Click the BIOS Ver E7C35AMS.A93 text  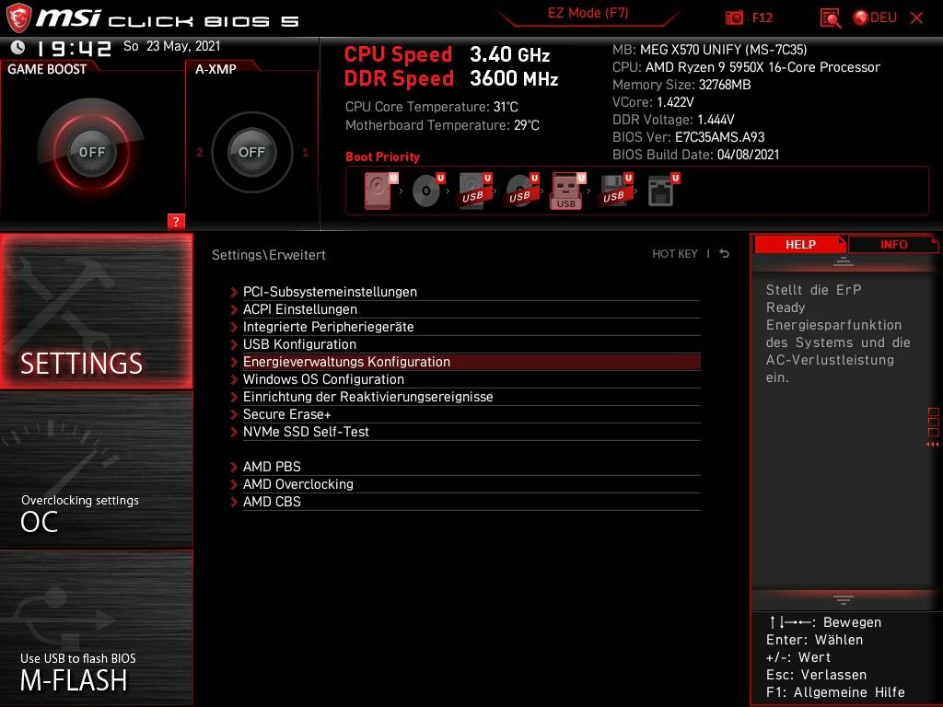[x=688, y=137]
